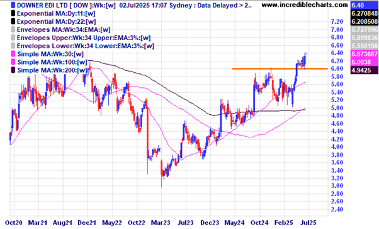This screenshot has height=229, width=379.
Task: Click the Dec21 date axis label
Action: [x=87, y=223]
